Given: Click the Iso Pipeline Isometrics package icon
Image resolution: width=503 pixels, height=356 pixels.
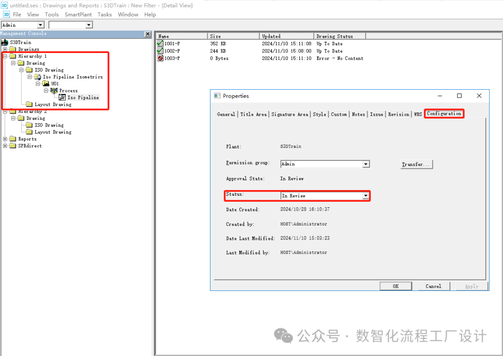Looking at the screenshot, I should pyautogui.click(x=38, y=77).
